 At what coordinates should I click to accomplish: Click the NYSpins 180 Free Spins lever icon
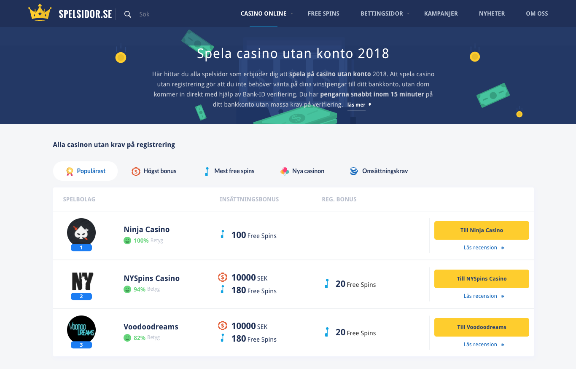[222, 289]
